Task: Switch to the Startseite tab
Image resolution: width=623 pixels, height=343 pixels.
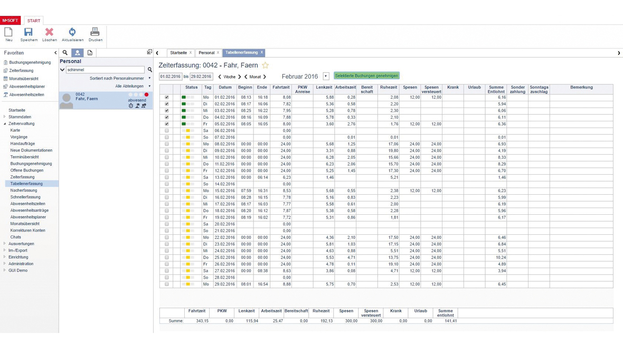Action: tap(178, 53)
